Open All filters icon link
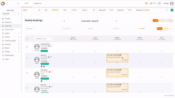 pyautogui.click(x=141, y=29)
